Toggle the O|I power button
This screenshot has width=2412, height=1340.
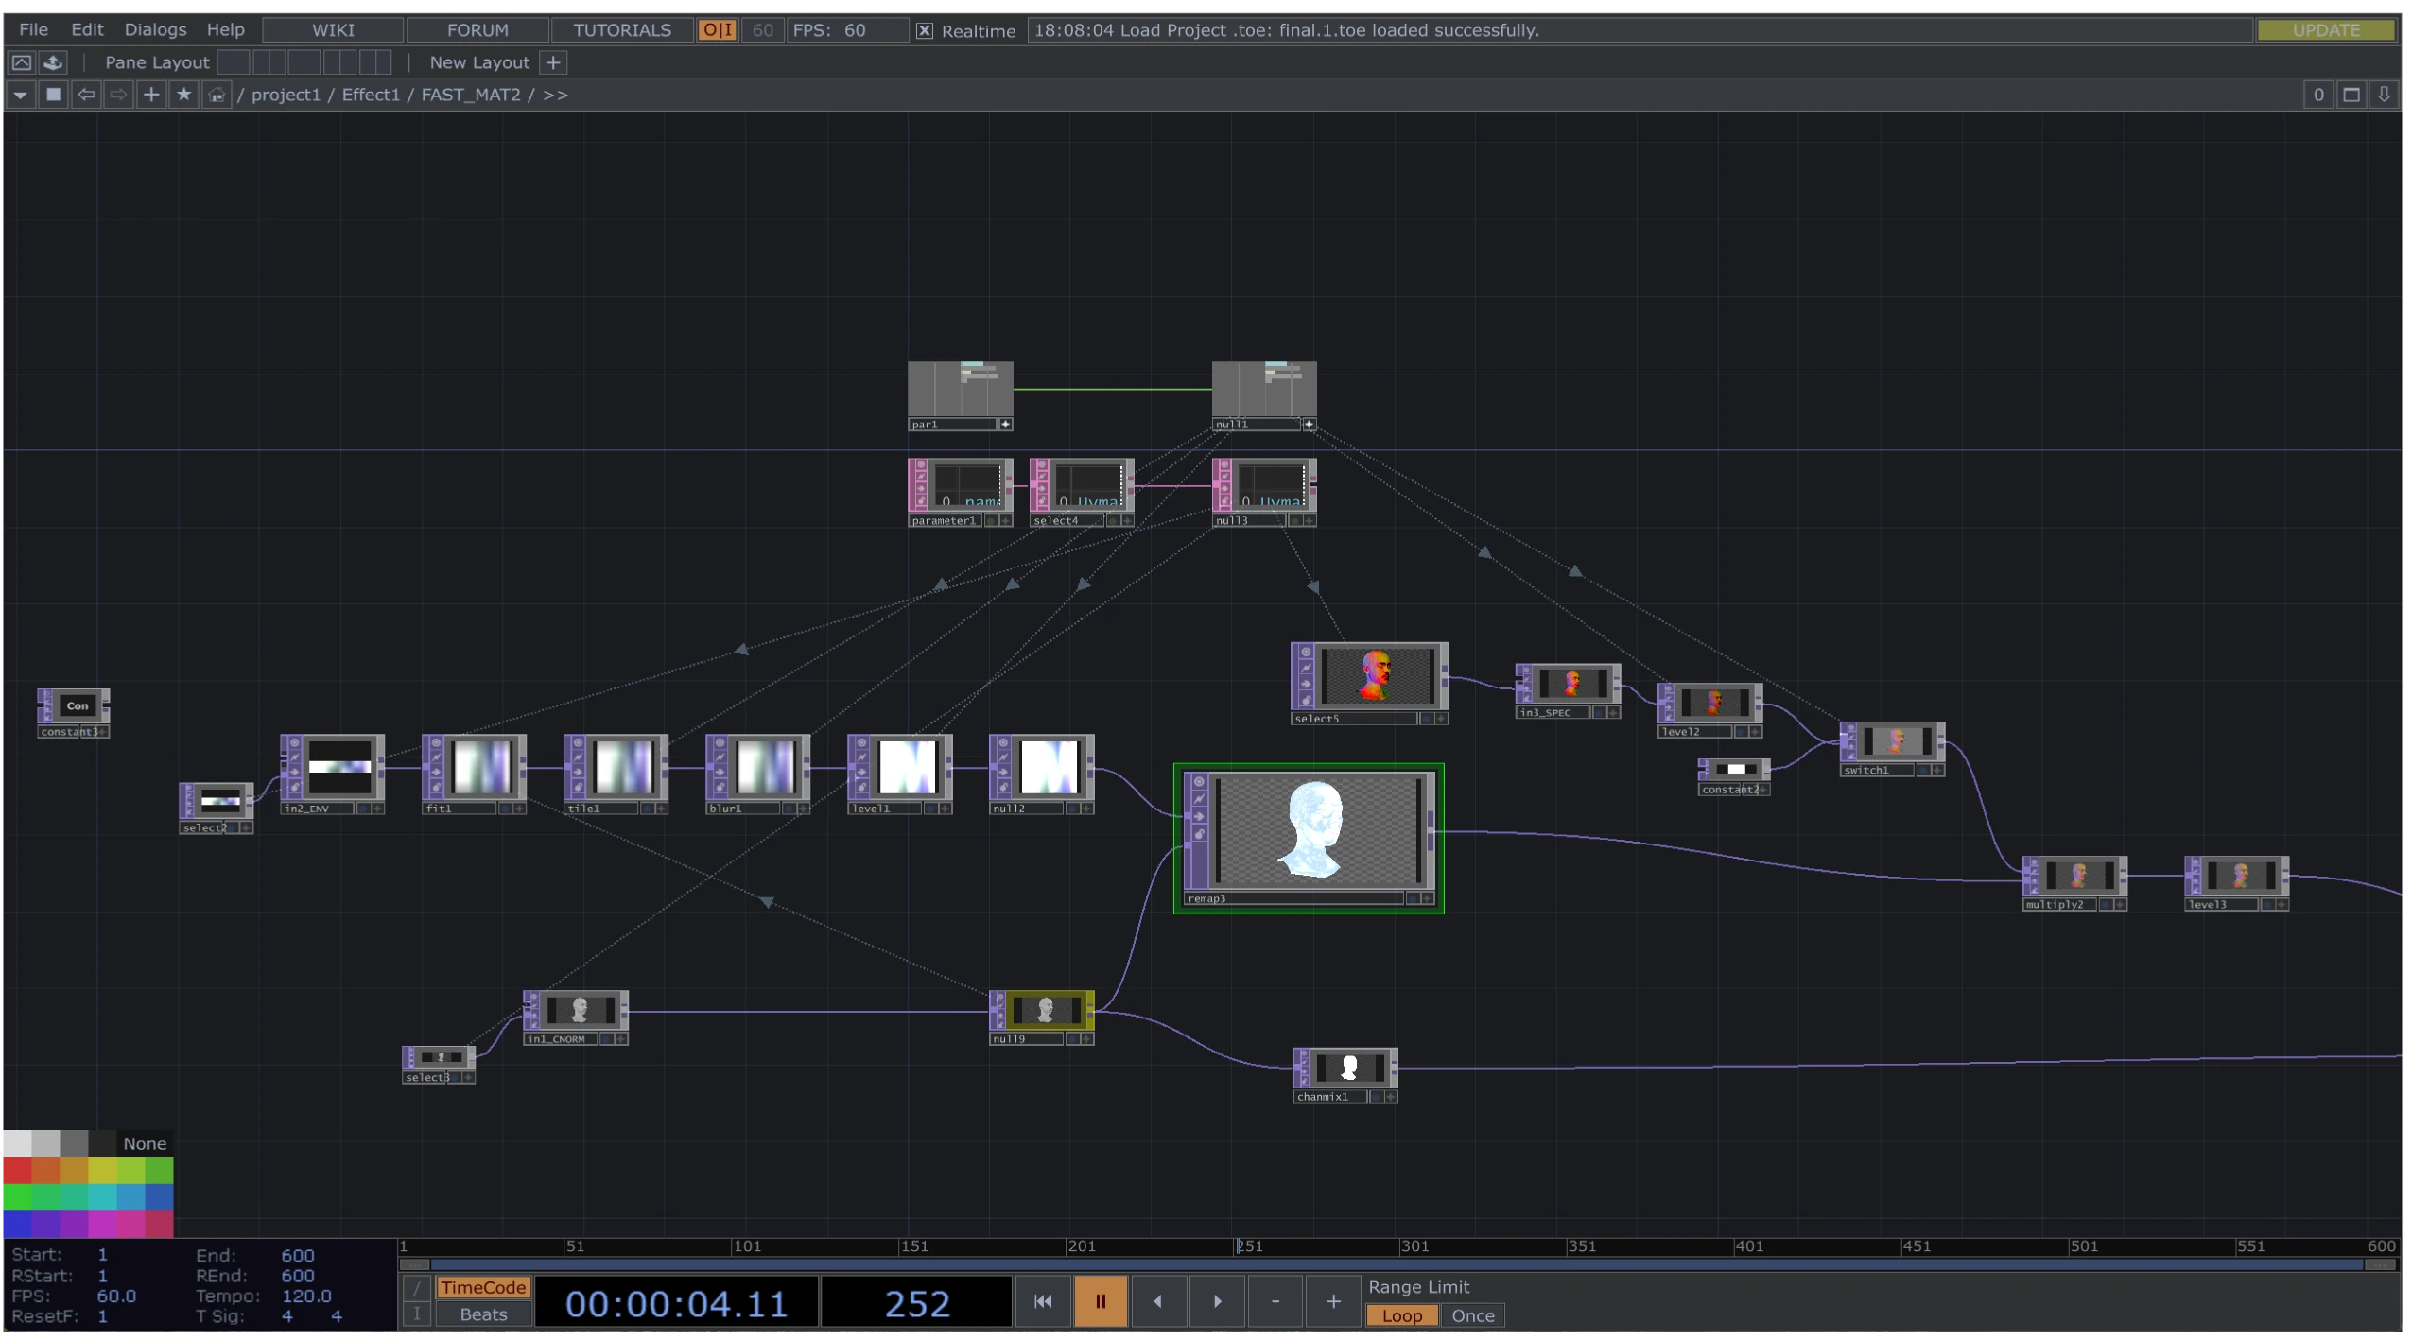tap(717, 29)
